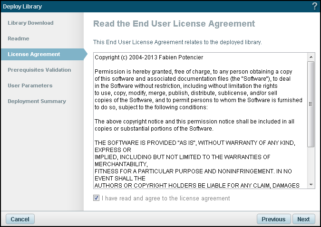Jump to the Prerequisites Validation step
Image resolution: width=321 pixels, height=227 pixels.
pyautogui.click(x=39, y=70)
